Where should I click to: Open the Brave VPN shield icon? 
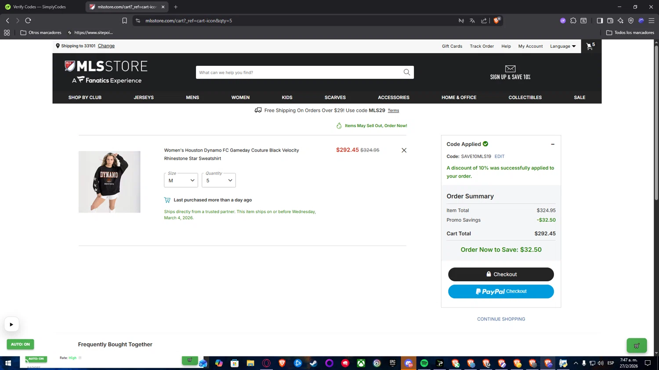coord(631,21)
